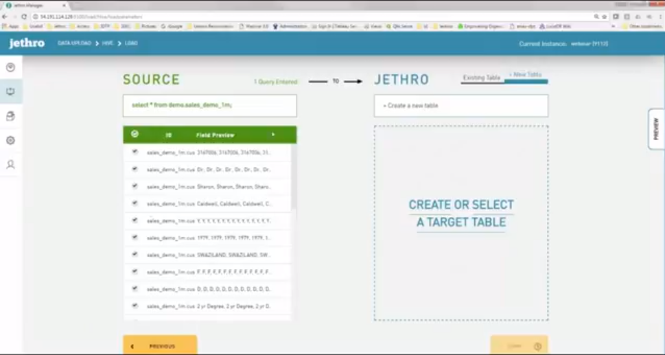
Task: Click the 1 Query Entered link
Action: pyautogui.click(x=276, y=82)
